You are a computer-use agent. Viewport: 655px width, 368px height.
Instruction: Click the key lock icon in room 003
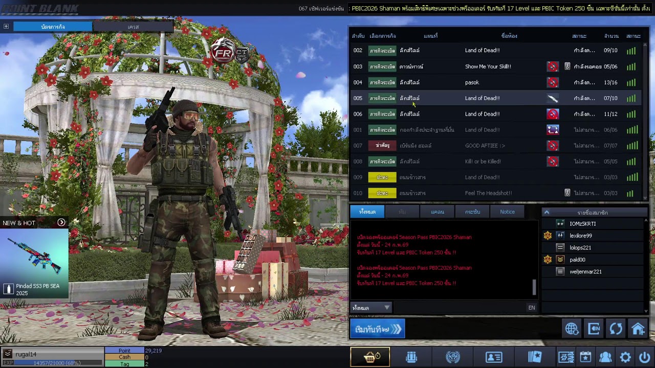pos(567,66)
